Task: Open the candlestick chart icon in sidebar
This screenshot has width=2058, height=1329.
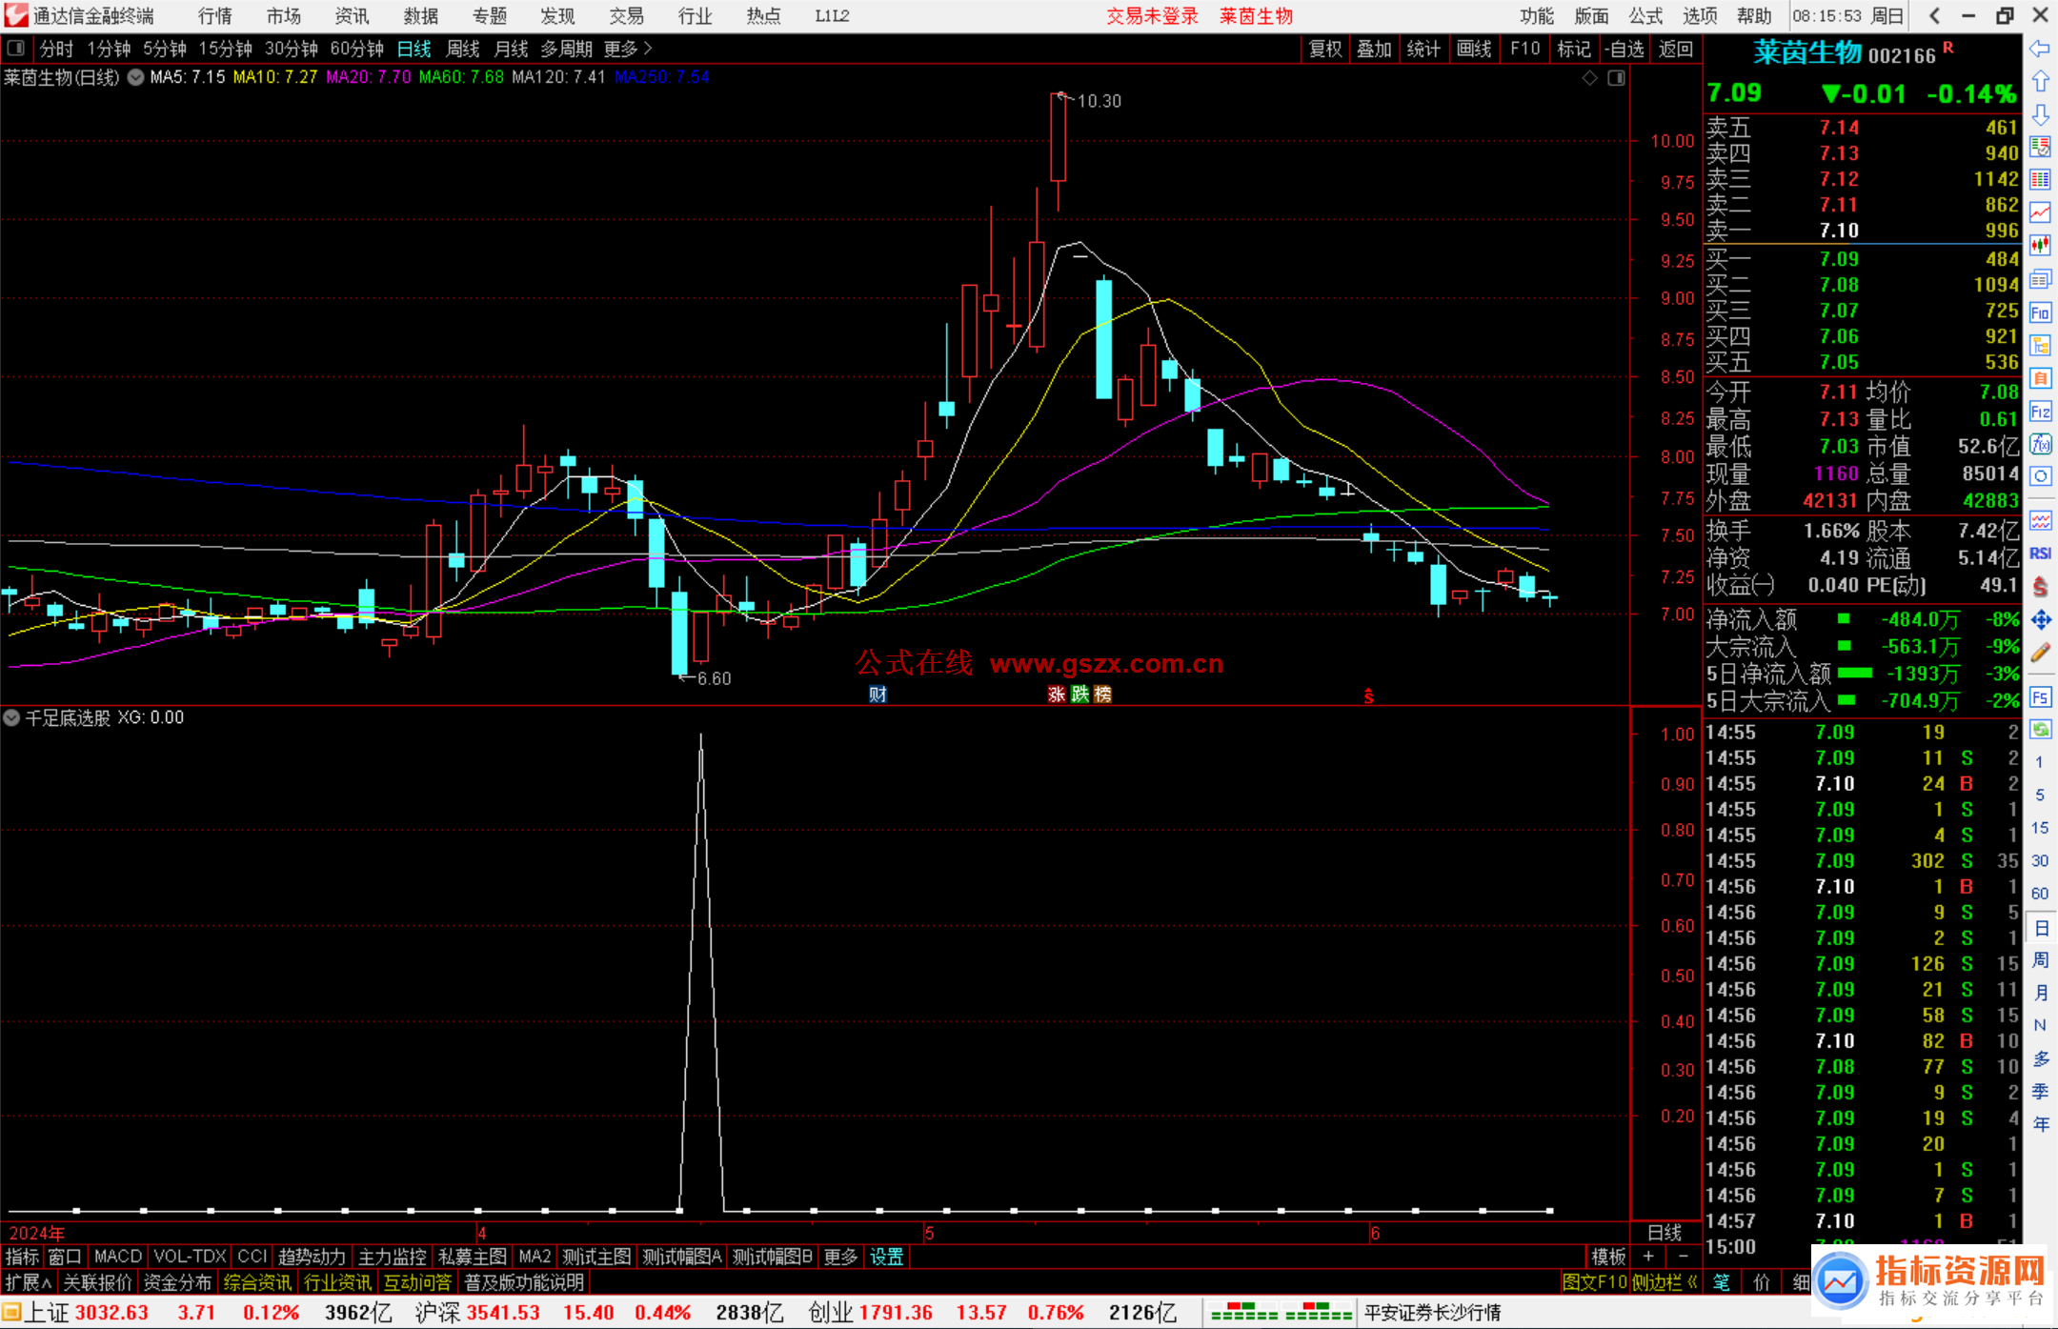Action: pyautogui.click(x=2040, y=245)
